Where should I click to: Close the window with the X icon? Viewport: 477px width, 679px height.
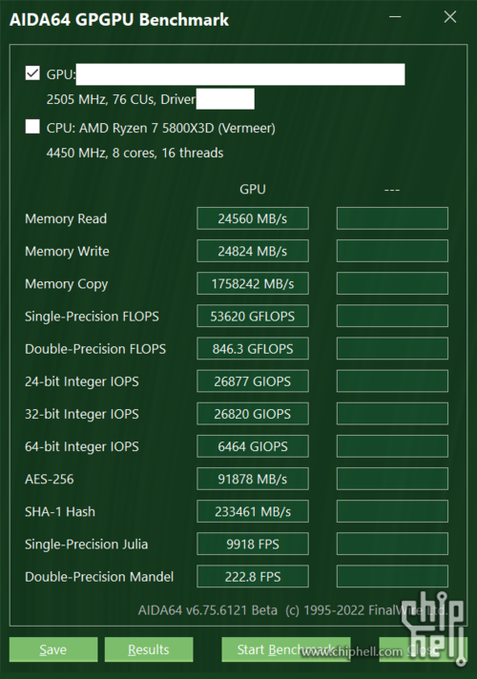click(x=450, y=17)
